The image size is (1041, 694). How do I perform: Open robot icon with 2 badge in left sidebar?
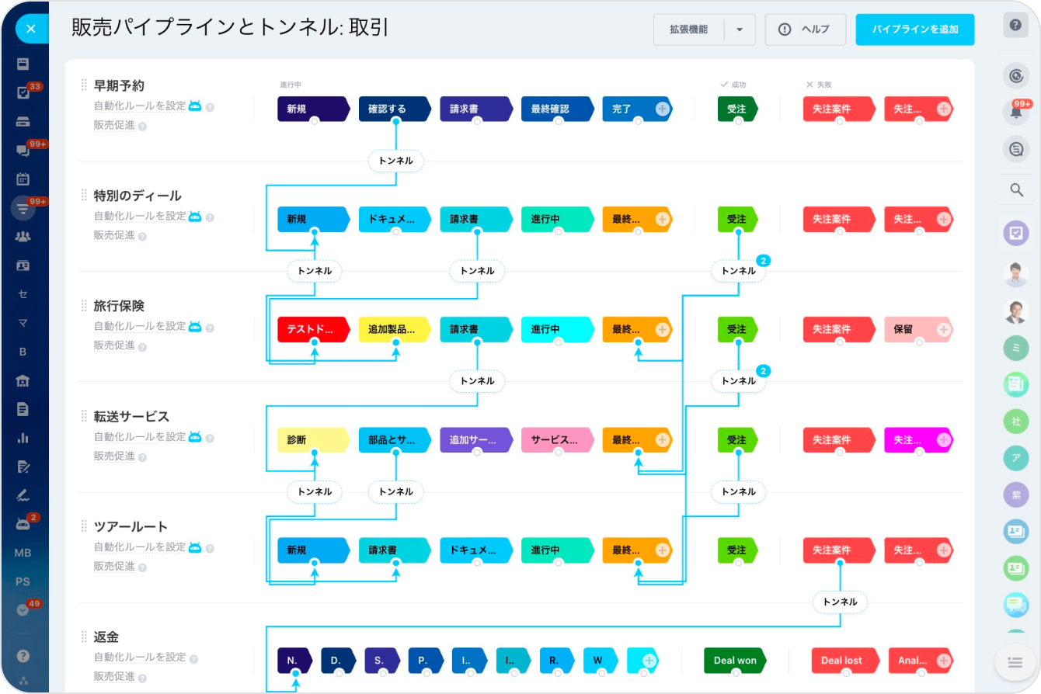[23, 524]
